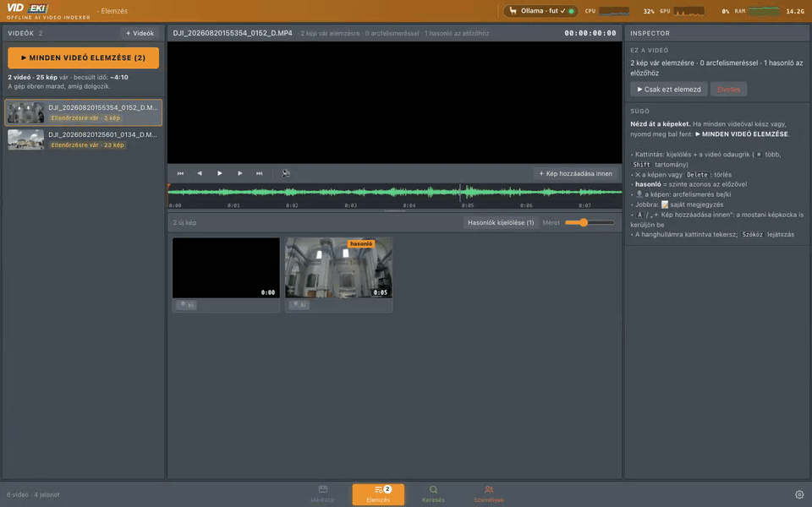Click the red Elvetés button

click(728, 90)
